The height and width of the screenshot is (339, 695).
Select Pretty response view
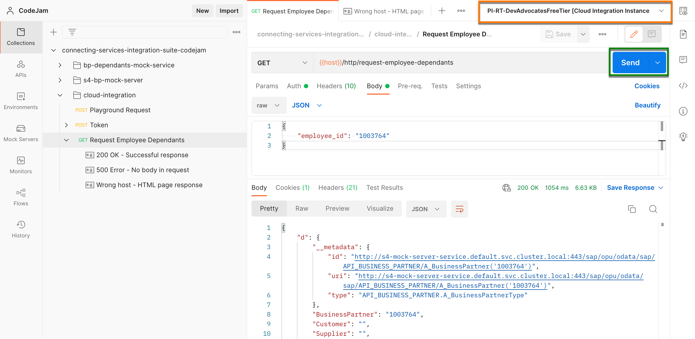coord(269,208)
